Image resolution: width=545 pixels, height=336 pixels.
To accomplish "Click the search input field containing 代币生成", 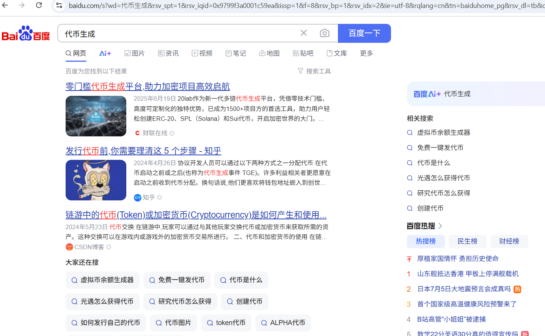I will click(178, 34).
